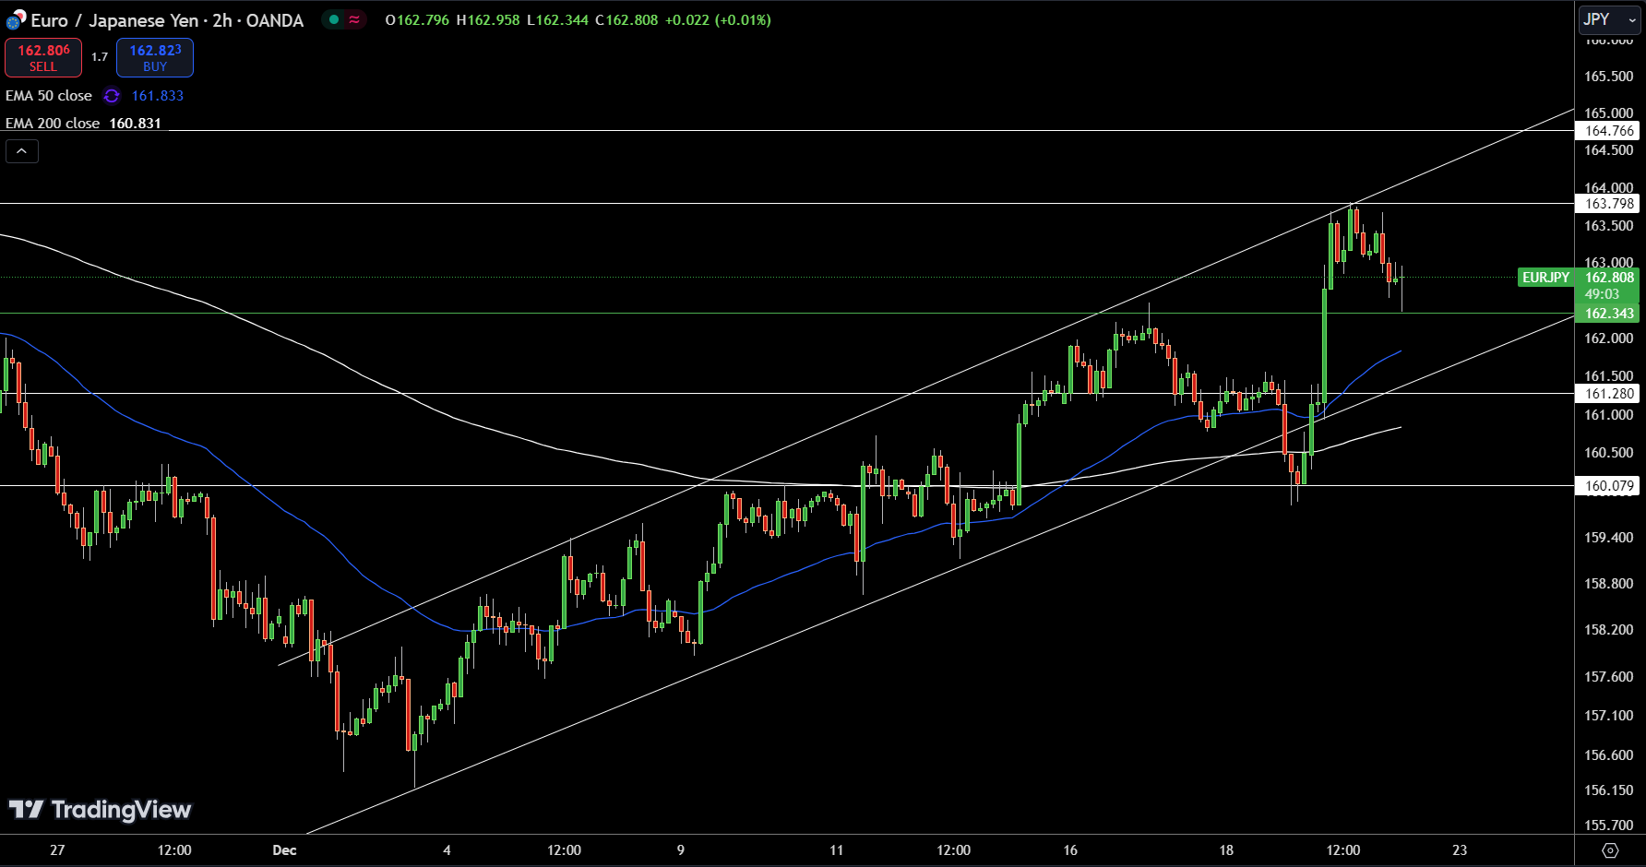Click the 18 date on time axis

1226,850
